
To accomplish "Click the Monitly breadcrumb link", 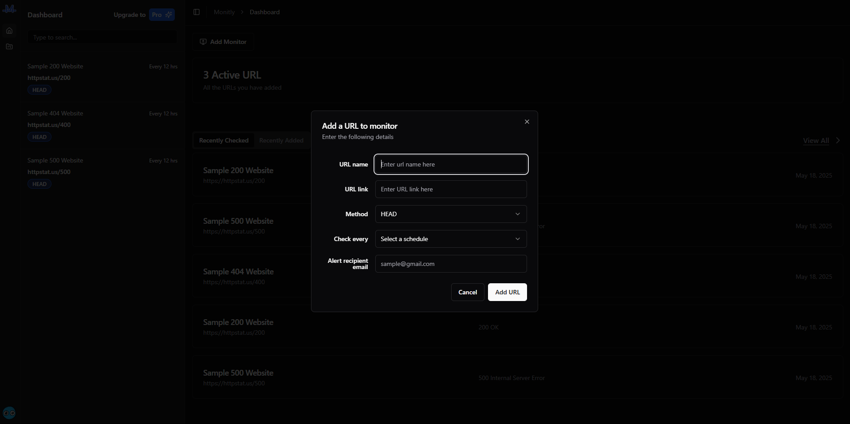I will [224, 12].
